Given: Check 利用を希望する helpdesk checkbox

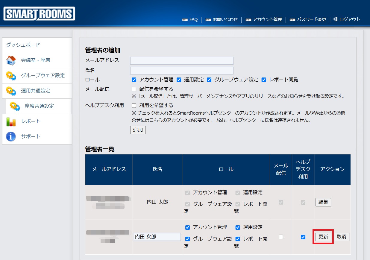Looking at the screenshot, I should coord(134,106).
